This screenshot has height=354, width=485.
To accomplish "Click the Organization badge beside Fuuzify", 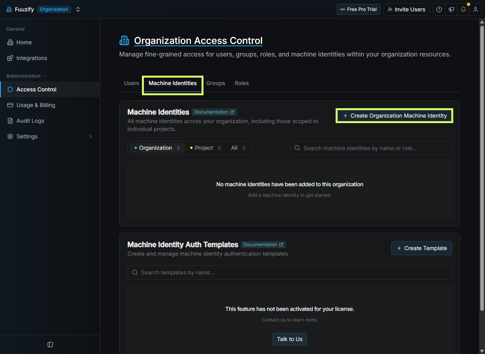I will [x=54, y=9].
